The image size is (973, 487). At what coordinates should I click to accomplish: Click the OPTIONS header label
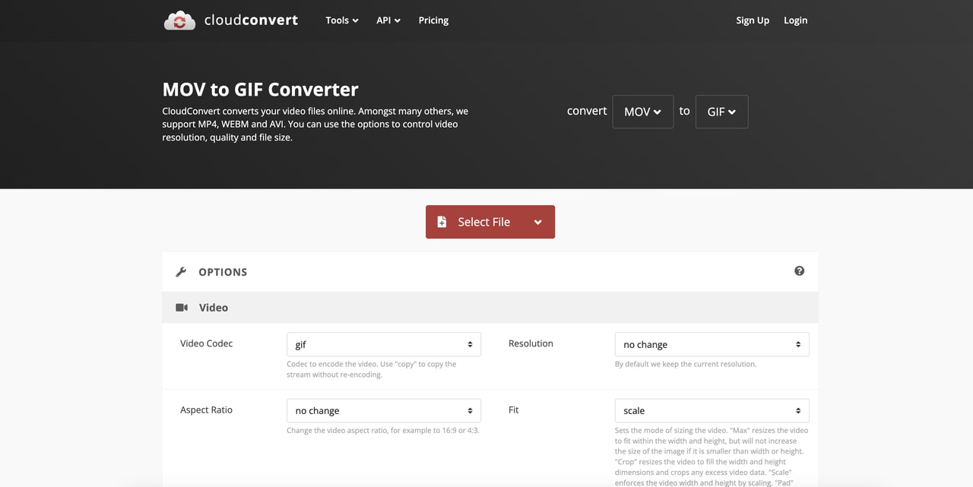click(223, 272)
